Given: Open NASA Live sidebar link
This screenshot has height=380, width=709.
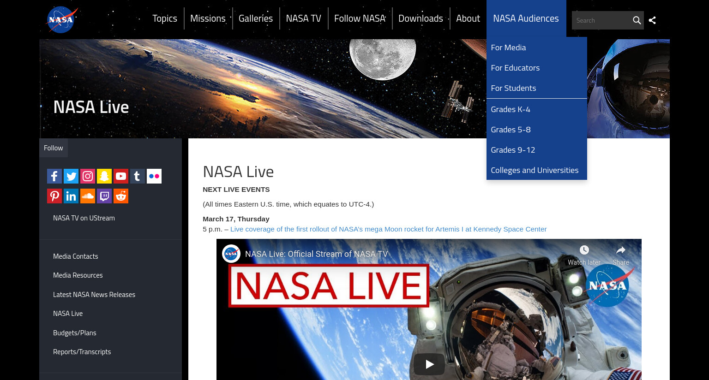Looking at the screenshot, I should [x=68, y=314].
